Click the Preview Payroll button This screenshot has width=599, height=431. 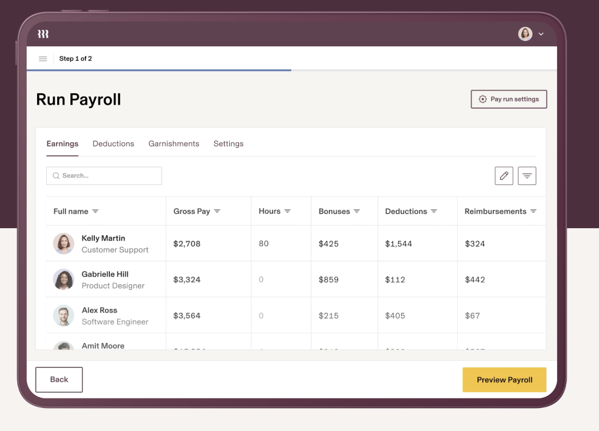pyautogui.click(x=505, y=380)
